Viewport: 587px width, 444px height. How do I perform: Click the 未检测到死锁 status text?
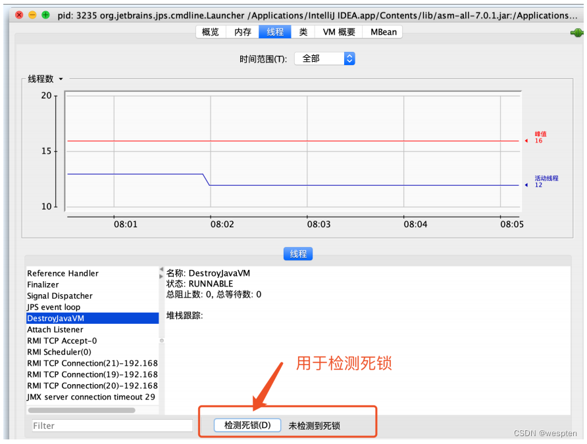[314, 426]
